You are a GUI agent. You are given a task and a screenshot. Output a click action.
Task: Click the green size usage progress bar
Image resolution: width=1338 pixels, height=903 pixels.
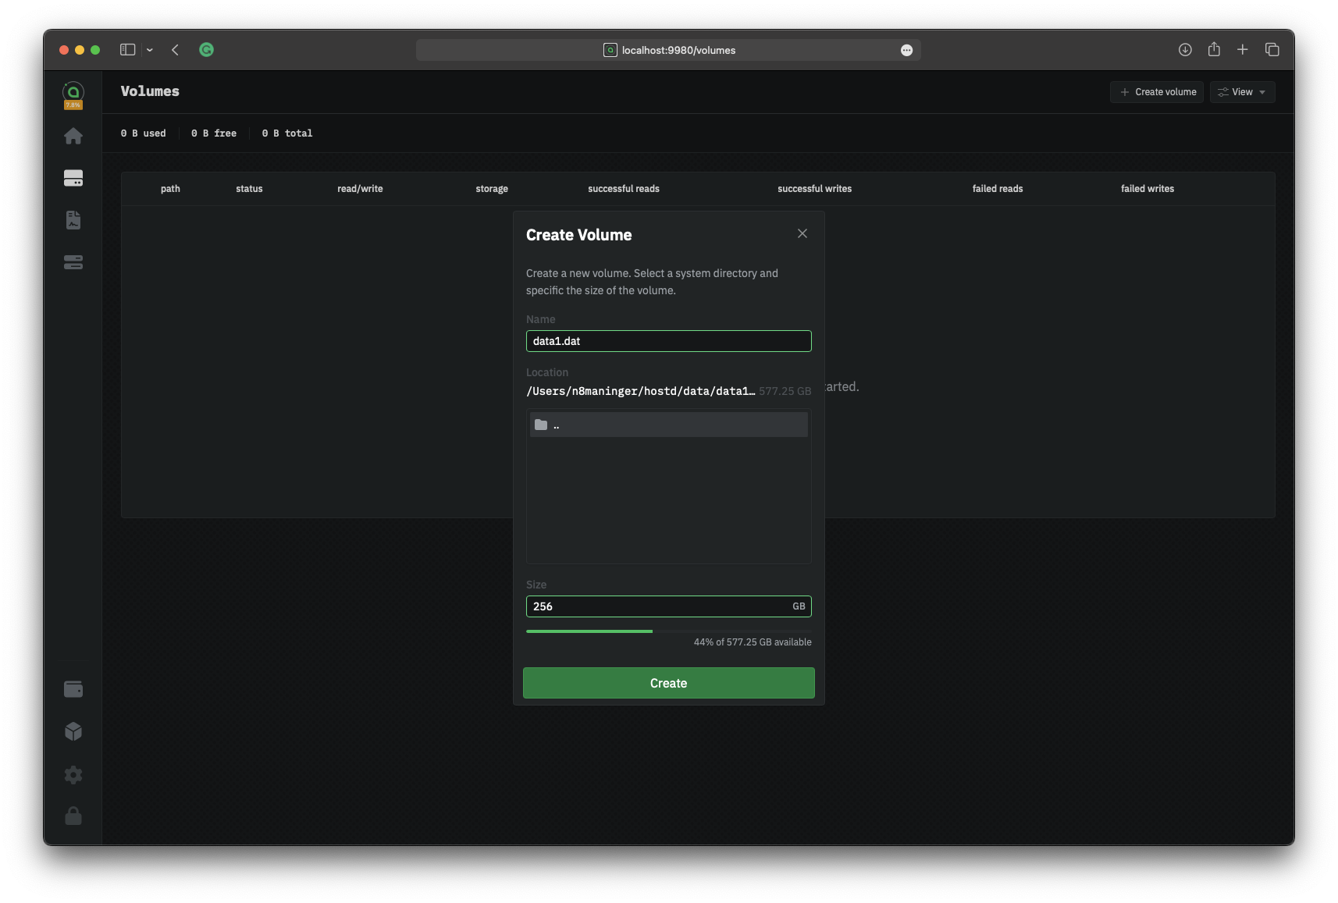(589, 631)
